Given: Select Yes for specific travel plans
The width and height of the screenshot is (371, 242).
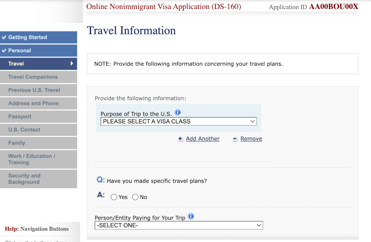Looking at the screenshot, I should coord(114,197).
